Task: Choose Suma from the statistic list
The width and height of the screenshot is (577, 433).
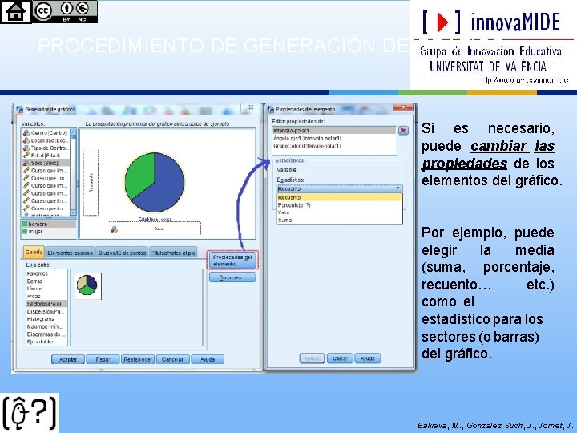Action: pyautogui.click(x=340, y=221)
